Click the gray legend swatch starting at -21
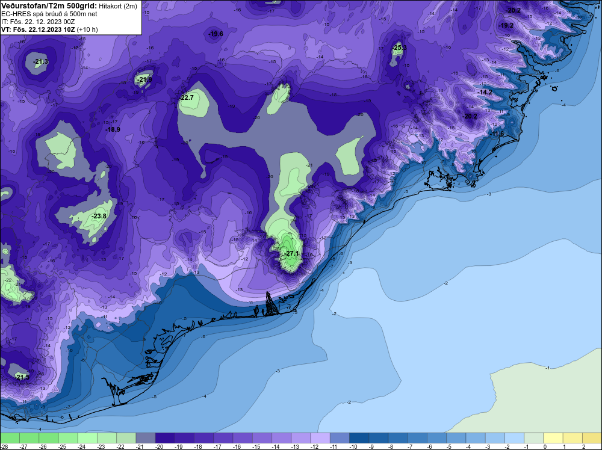The width and height of the screenshot is (602, 450). coord(146,438)
